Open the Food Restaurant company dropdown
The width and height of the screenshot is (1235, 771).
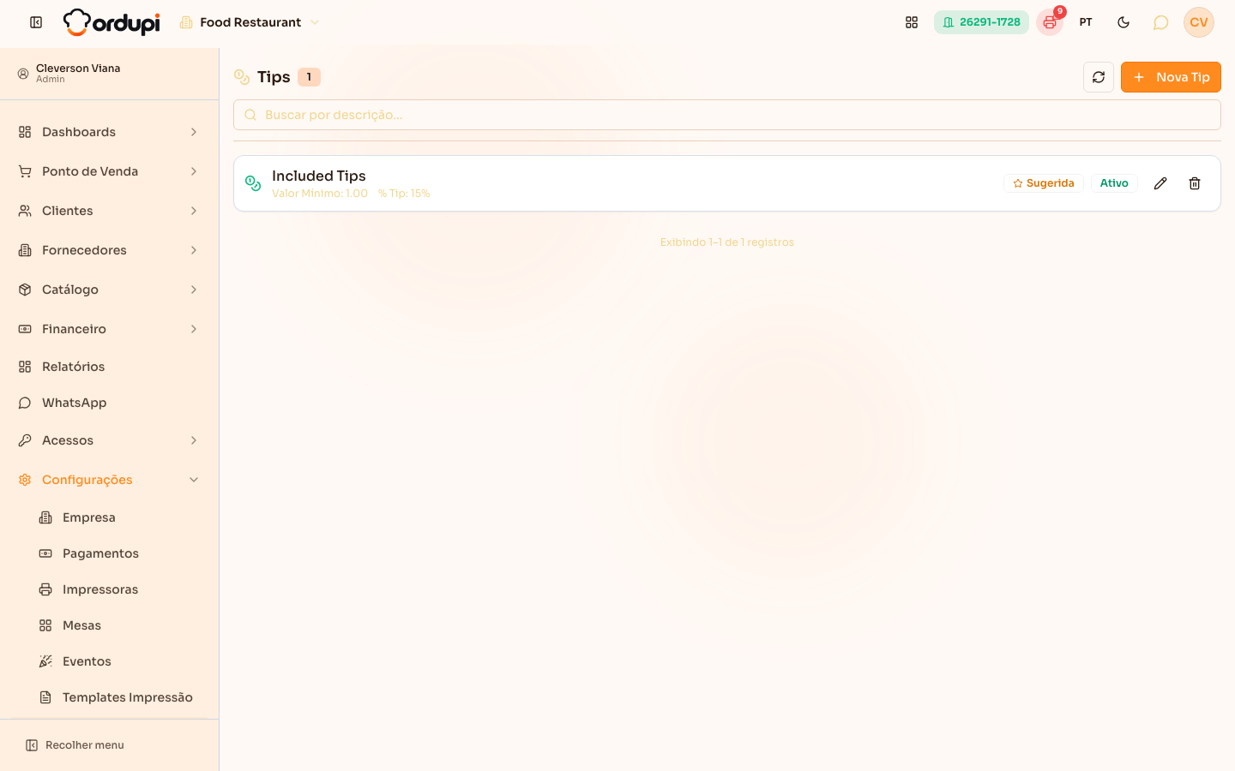coord(250,22)
